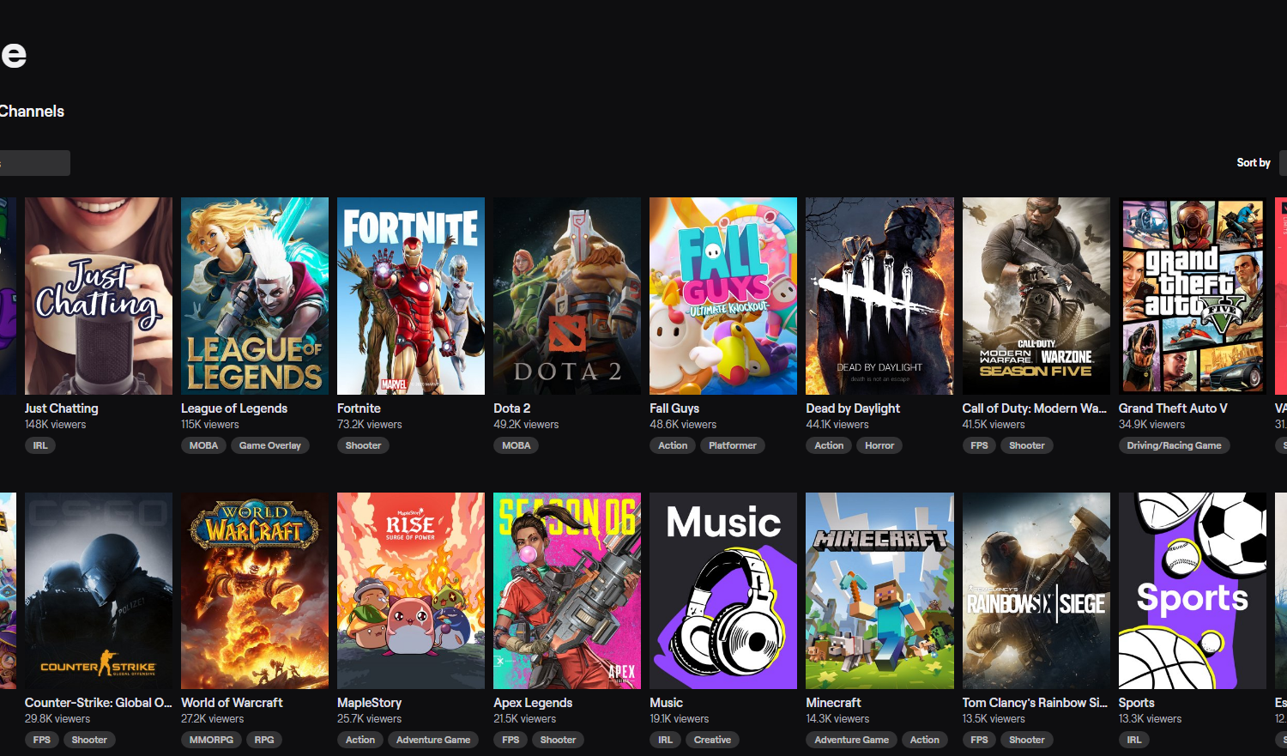Open the Music category headphones image

(x=723, y=590)
